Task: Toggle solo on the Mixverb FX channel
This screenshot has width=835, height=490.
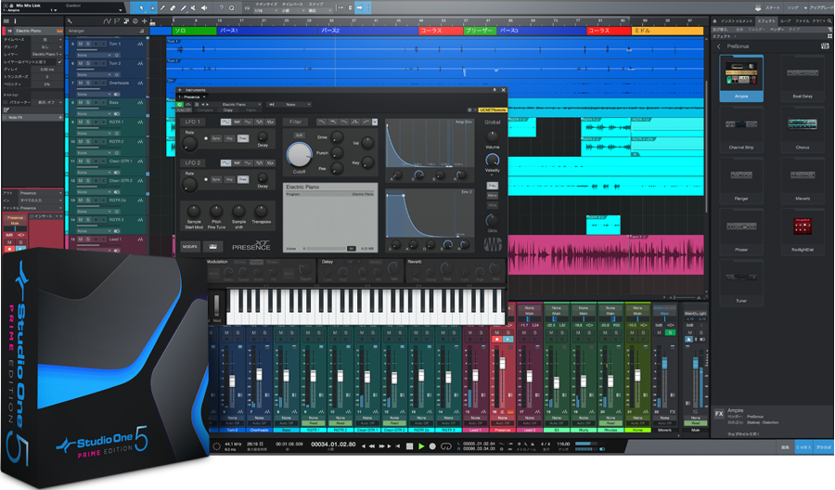Action: tap(671, 332)
